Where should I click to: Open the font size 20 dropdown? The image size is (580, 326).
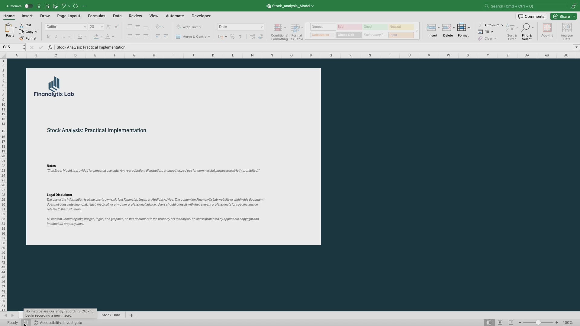click(x=102, y=27)
